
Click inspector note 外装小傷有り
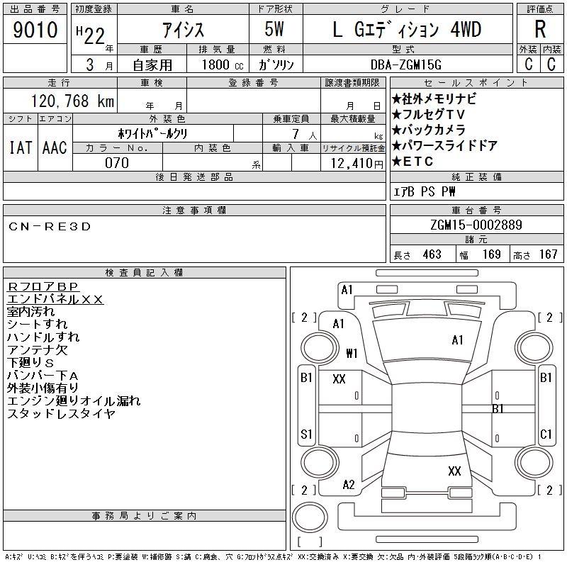point(43,388)
